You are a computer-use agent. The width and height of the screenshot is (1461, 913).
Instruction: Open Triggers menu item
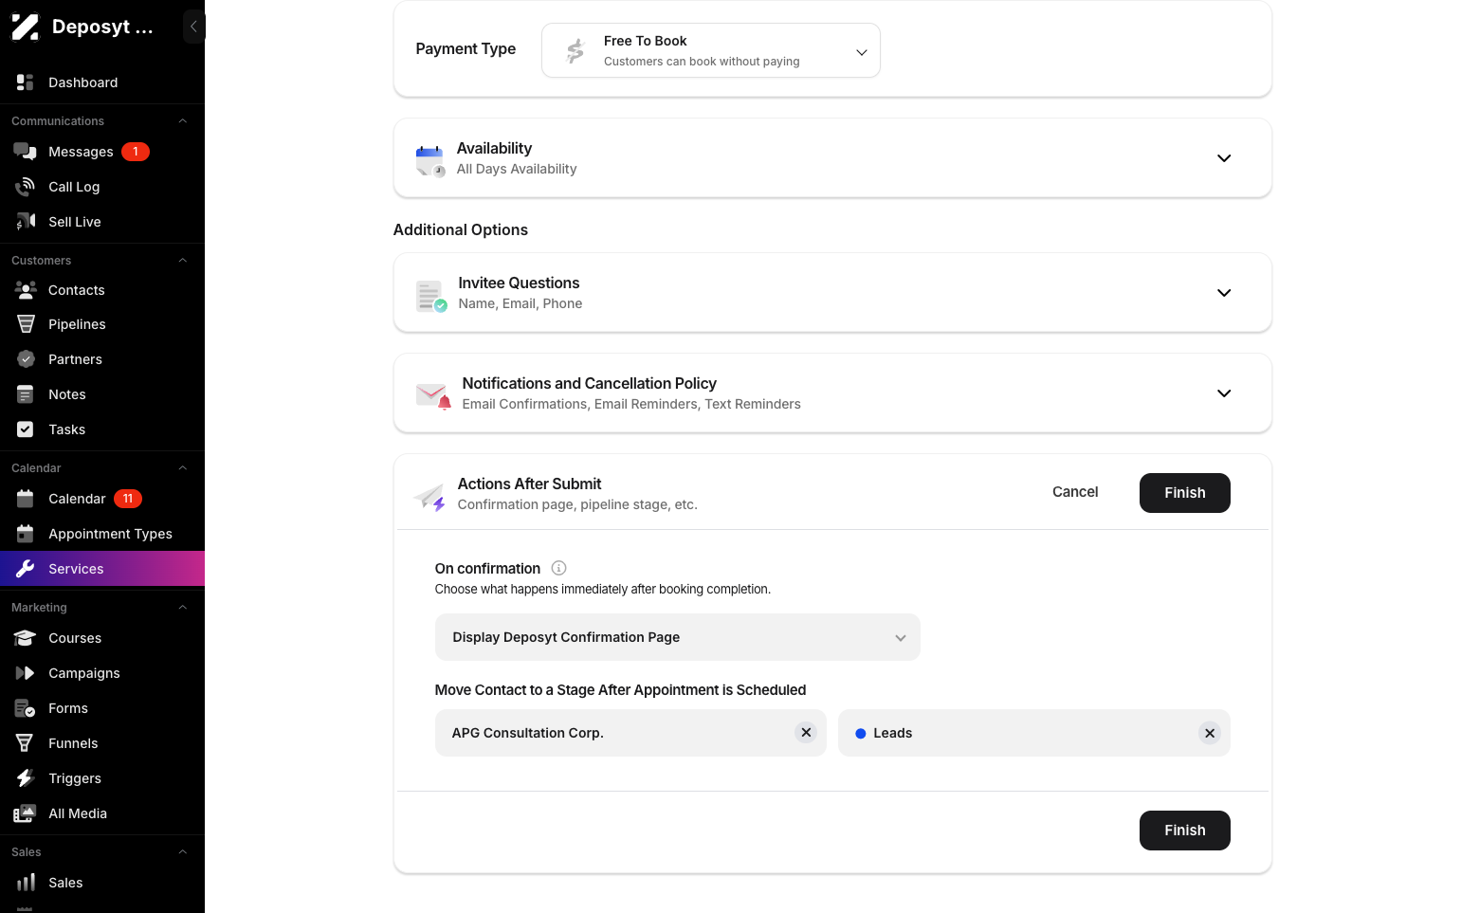click(x=102, y=778)
